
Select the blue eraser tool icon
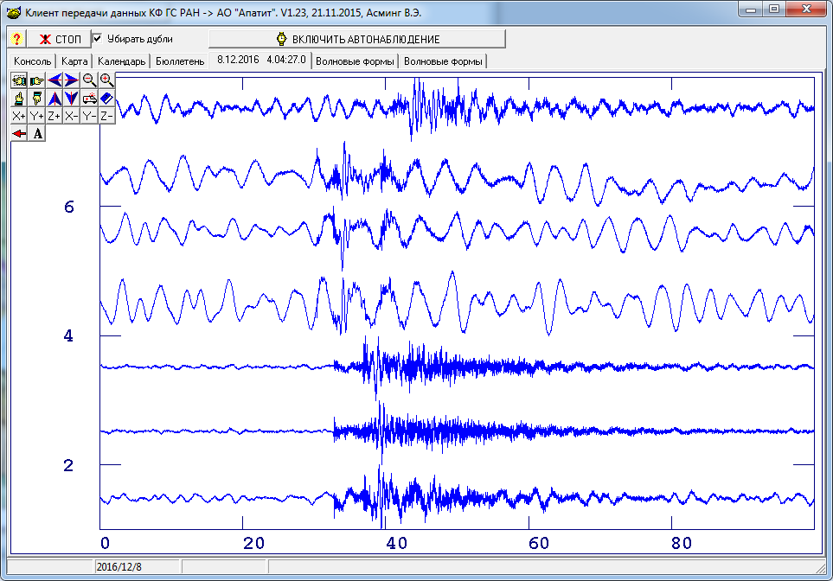click(x=107, y=99)
